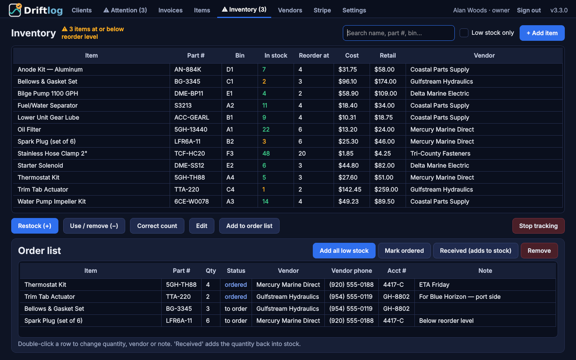The width and height of the screenshot is (576, 360).
Task: Click Received (adds to stock) button
Action: (476, 250)
